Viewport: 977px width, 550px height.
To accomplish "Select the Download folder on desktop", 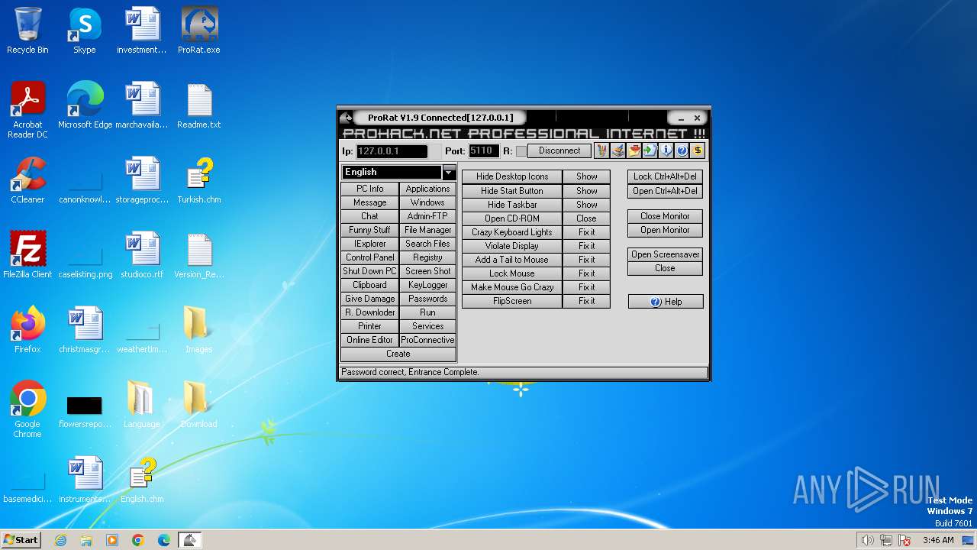I will click(x=198, y=406).
